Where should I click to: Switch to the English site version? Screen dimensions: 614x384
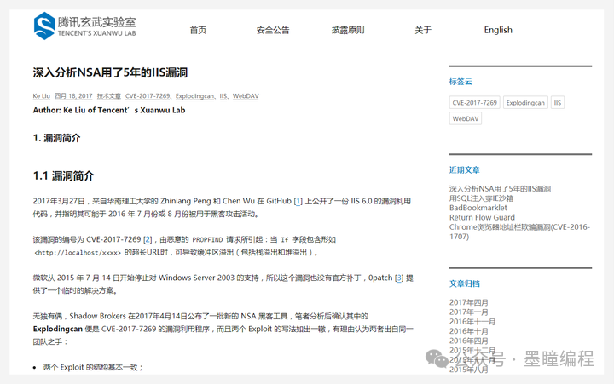click(498, 30)
